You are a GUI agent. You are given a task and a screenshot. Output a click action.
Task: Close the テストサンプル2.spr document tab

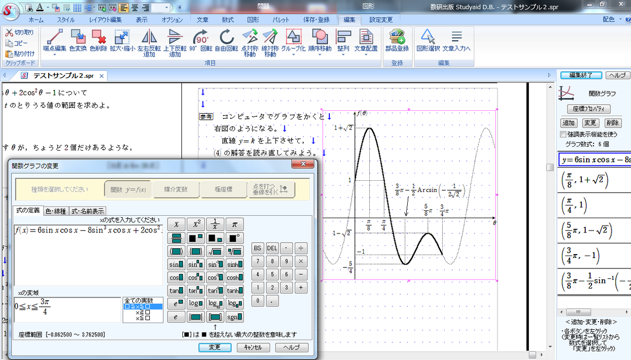coord(102,76)
